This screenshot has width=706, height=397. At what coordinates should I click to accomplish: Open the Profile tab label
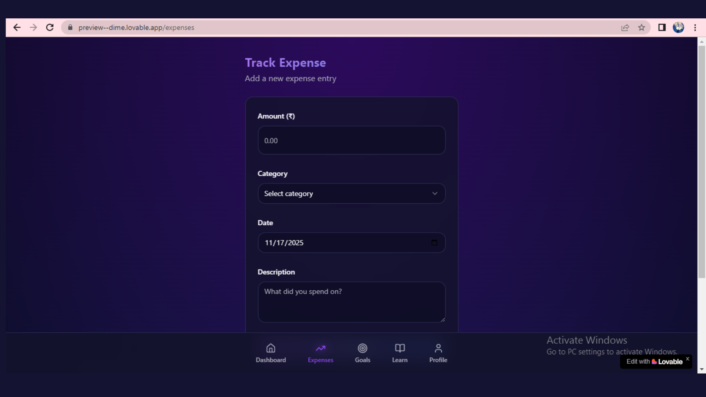[x=438, y=360]
